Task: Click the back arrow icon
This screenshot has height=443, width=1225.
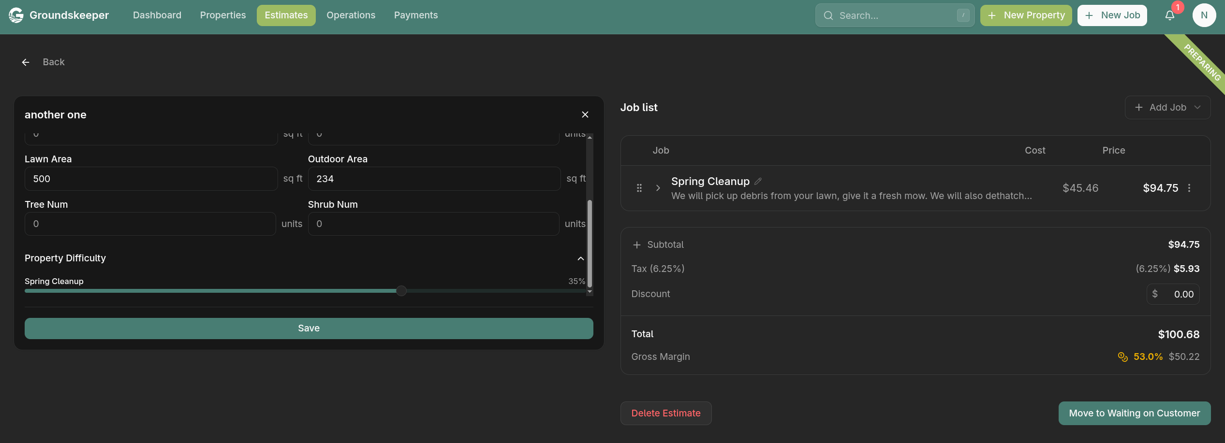Action: [x=26, y=62]
